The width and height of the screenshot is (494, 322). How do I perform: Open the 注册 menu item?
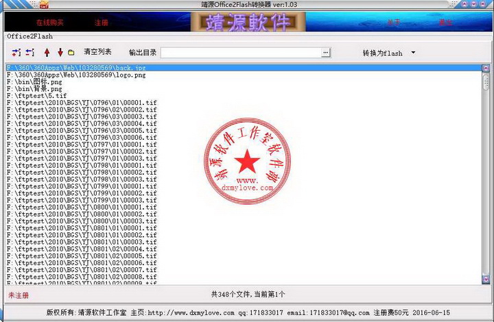[101, 23]
